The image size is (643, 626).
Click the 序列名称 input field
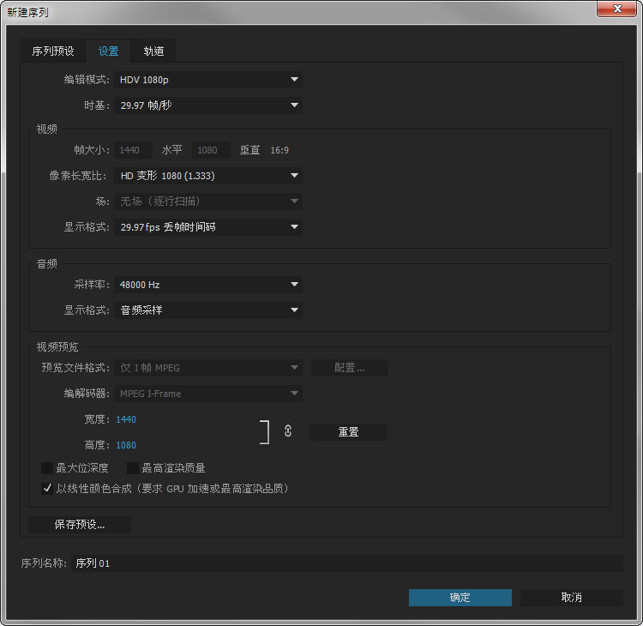tap(347, 563)
